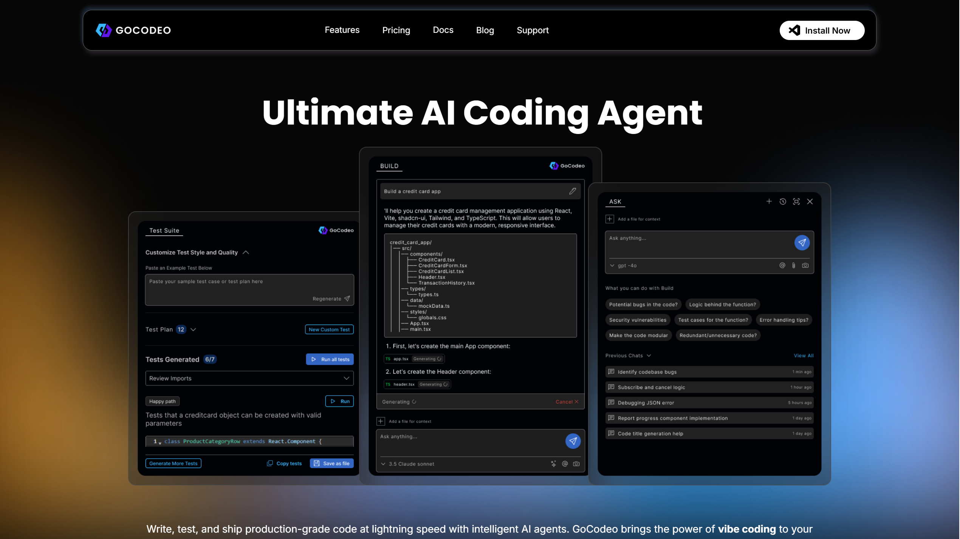
Task: Open the Features menu item
Action: pyautogui.click(x=342, y=30)
